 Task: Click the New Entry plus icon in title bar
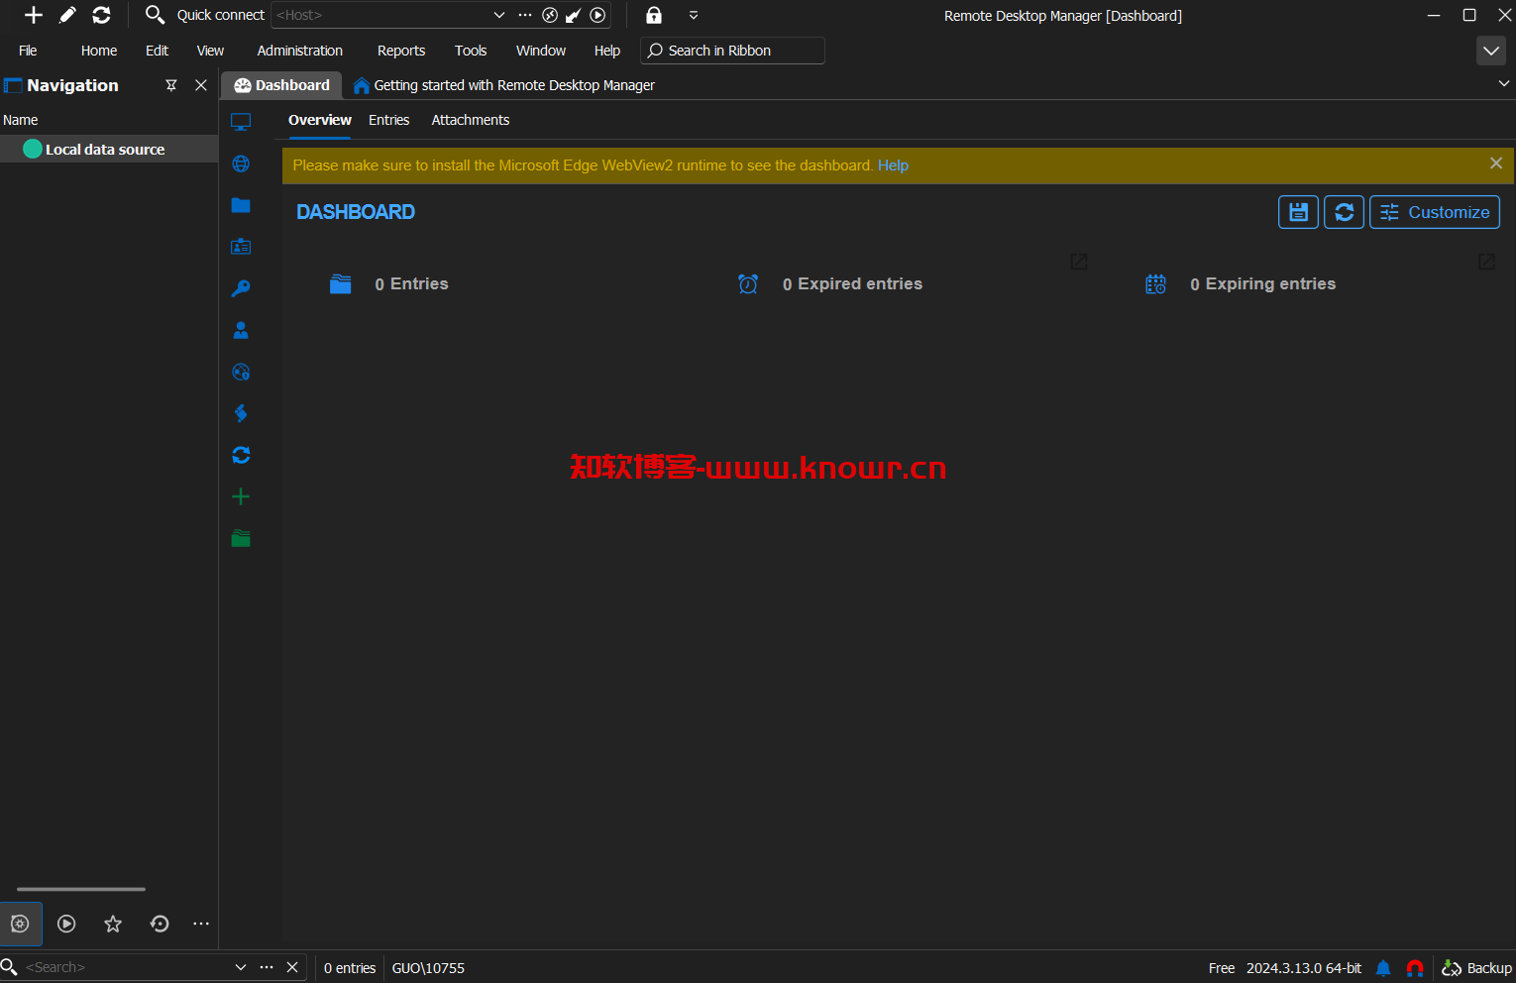coord(33,15)
